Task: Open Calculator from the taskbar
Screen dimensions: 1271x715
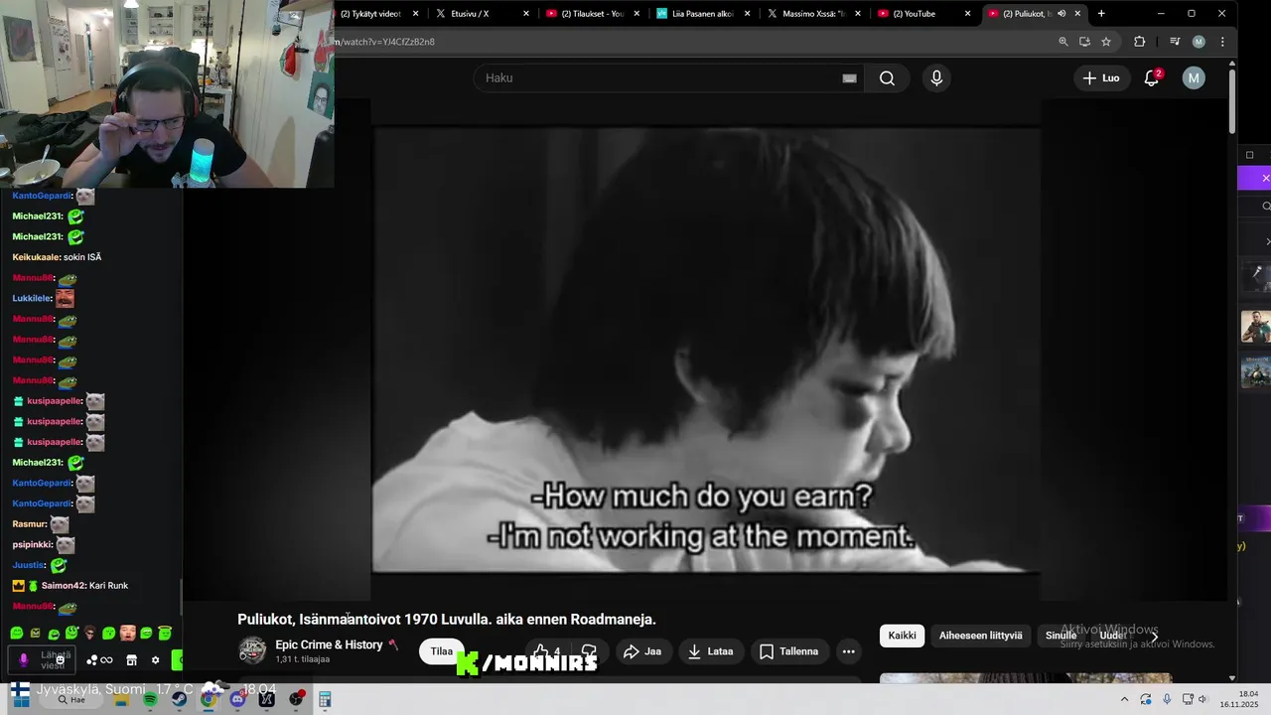Action: point(325,699)
